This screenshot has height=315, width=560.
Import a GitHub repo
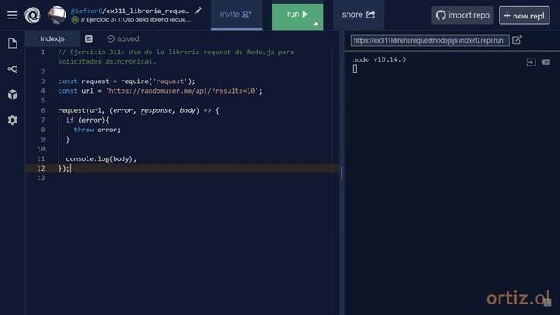coord(463,15)
